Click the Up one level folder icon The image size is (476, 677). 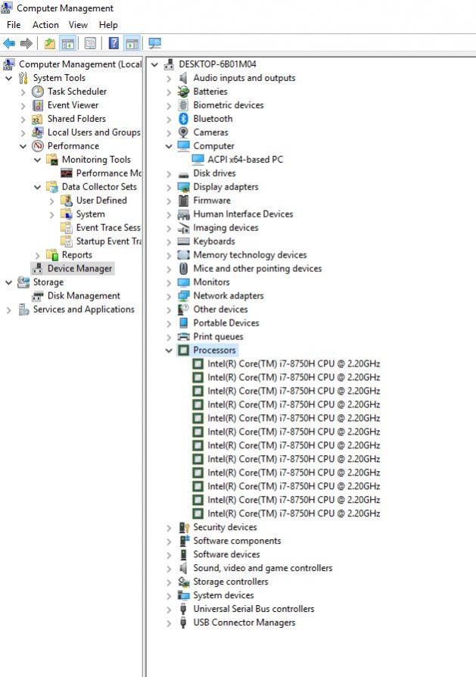pos(50,43)
